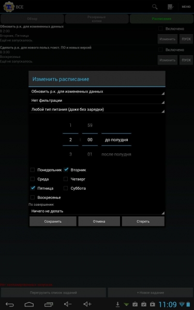194x310 pixels.
Task: Open the search magnifier icon
Action: [155, 7]
